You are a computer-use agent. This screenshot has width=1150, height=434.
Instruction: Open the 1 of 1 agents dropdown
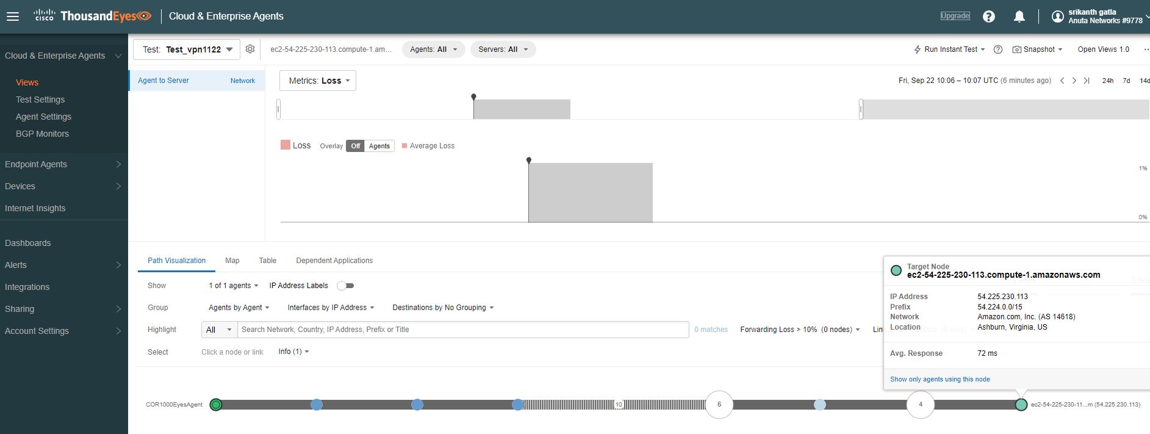tap(234, 286)
